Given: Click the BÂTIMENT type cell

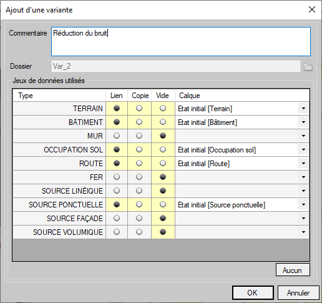Looking at the screenshot, I should click(x=59, y=122).
